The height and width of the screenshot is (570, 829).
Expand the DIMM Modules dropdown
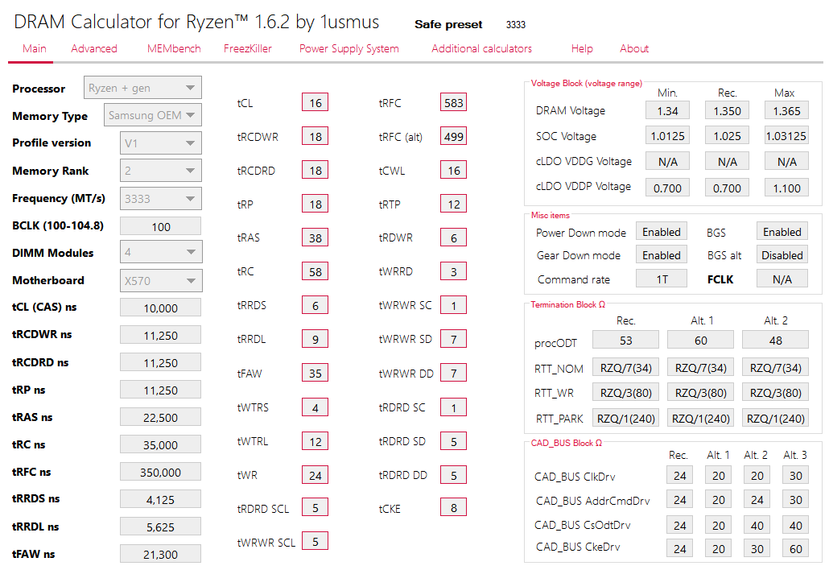(161, 252)
